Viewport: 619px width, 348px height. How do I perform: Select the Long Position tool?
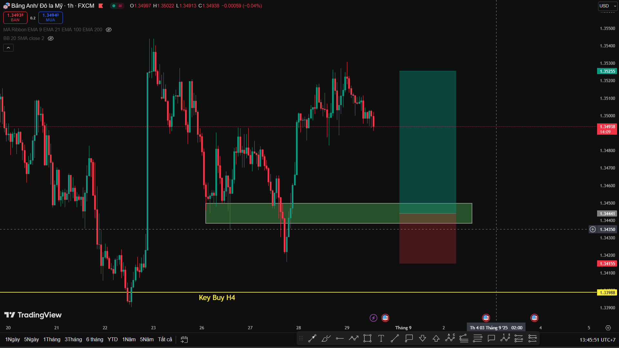click(x=519, y=338)
